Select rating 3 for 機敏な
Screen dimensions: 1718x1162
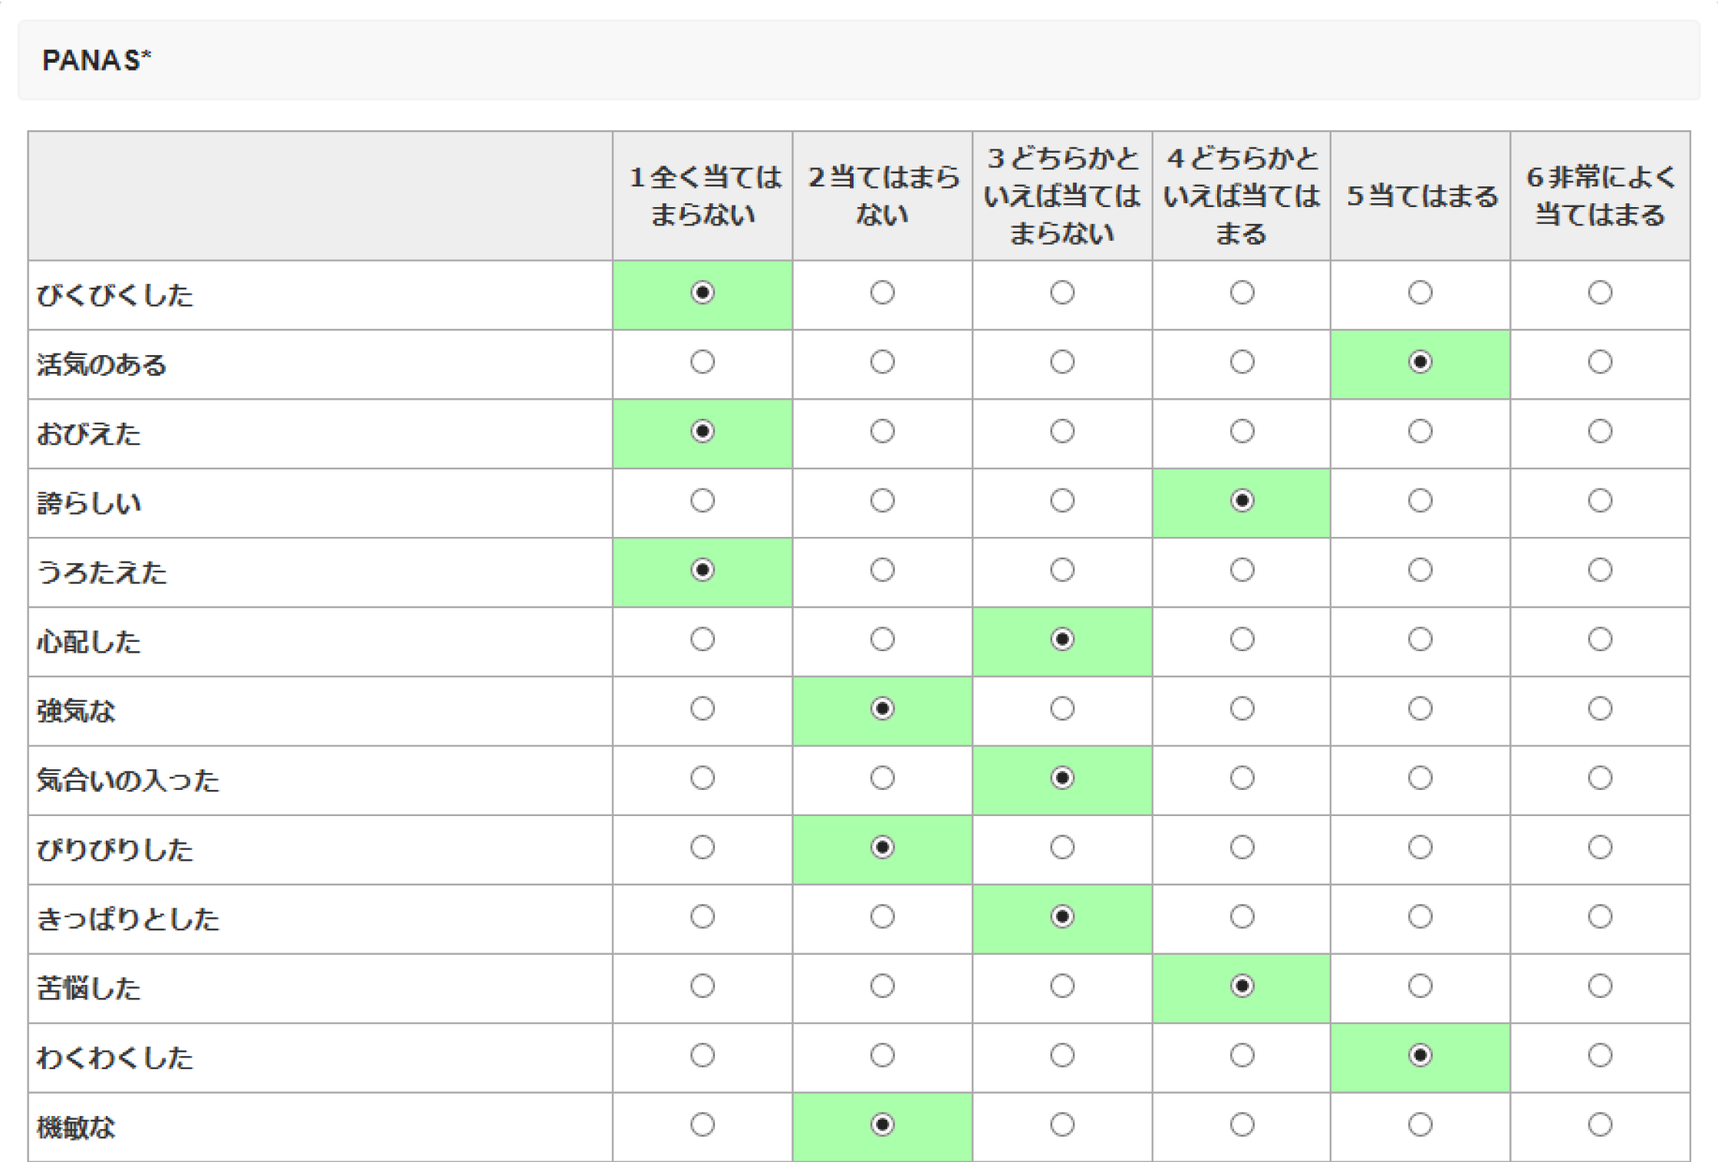tap(1061, 1124)
